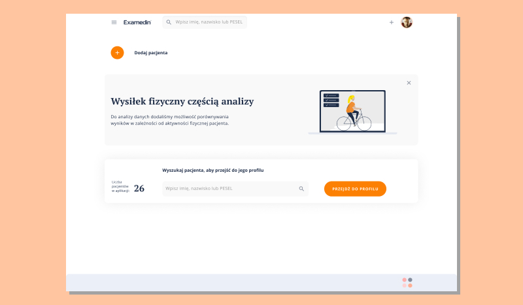Click the banner heading Wysiłek fizyczny częścią analizy
Screen dimensions: 523x305
182,101
